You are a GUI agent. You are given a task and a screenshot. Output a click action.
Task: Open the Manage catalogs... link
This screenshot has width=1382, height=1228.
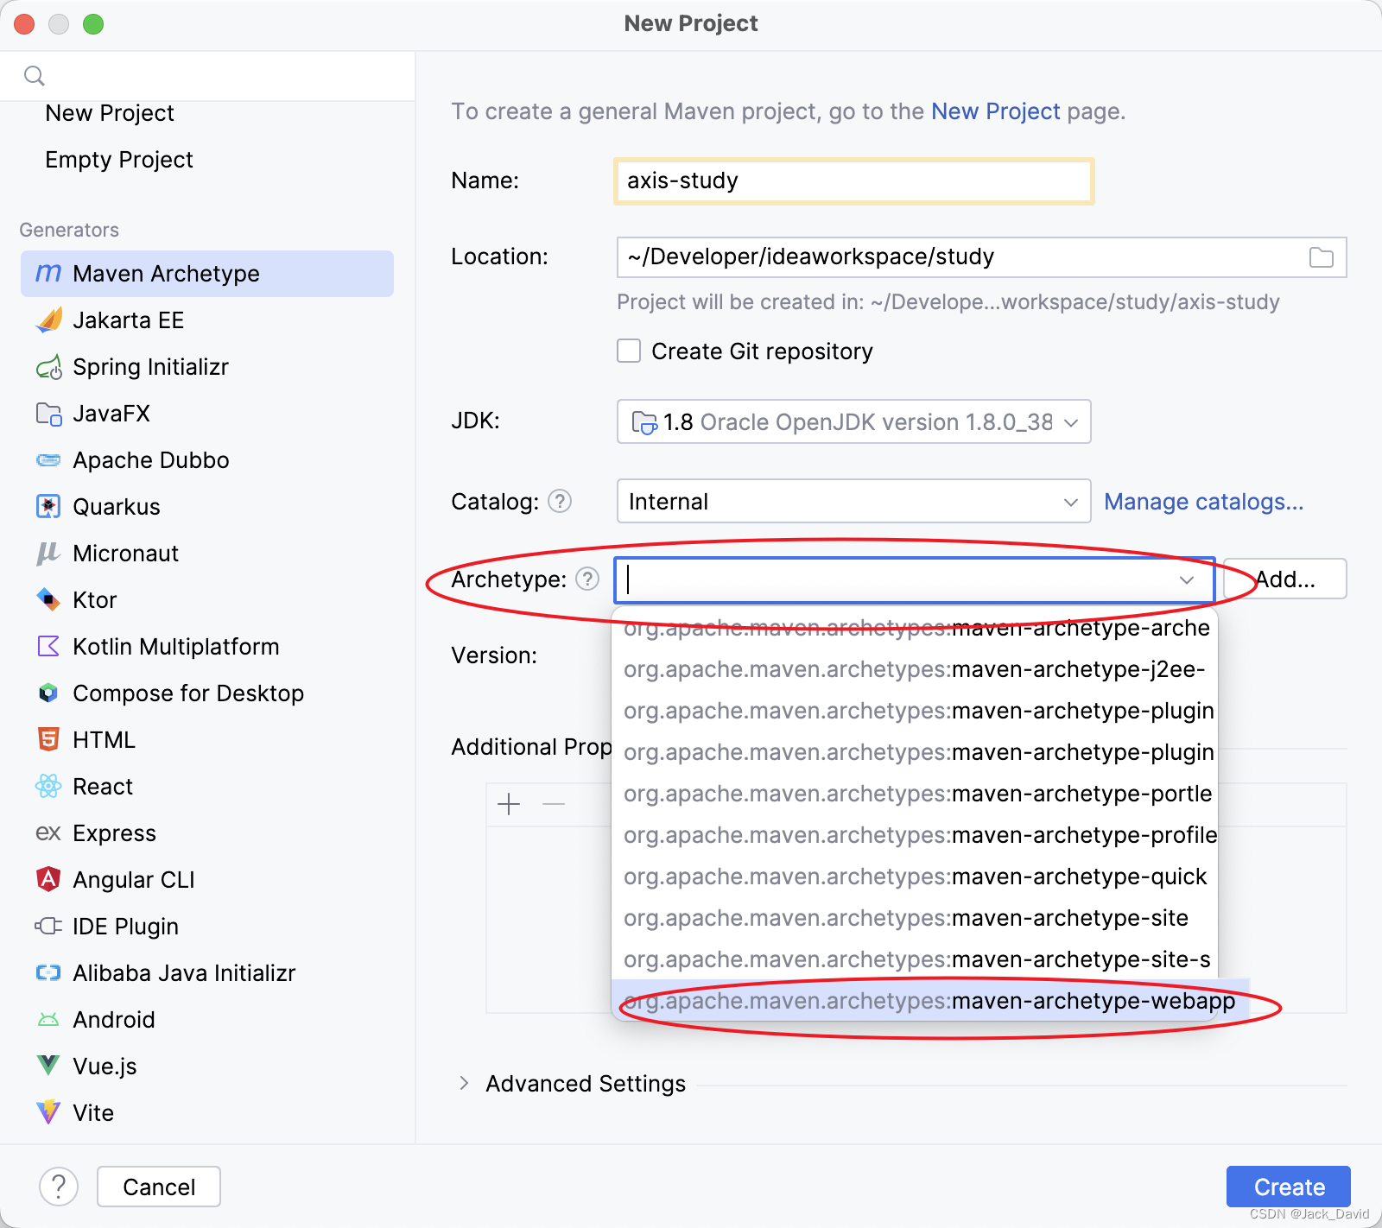coord(1203,501)
